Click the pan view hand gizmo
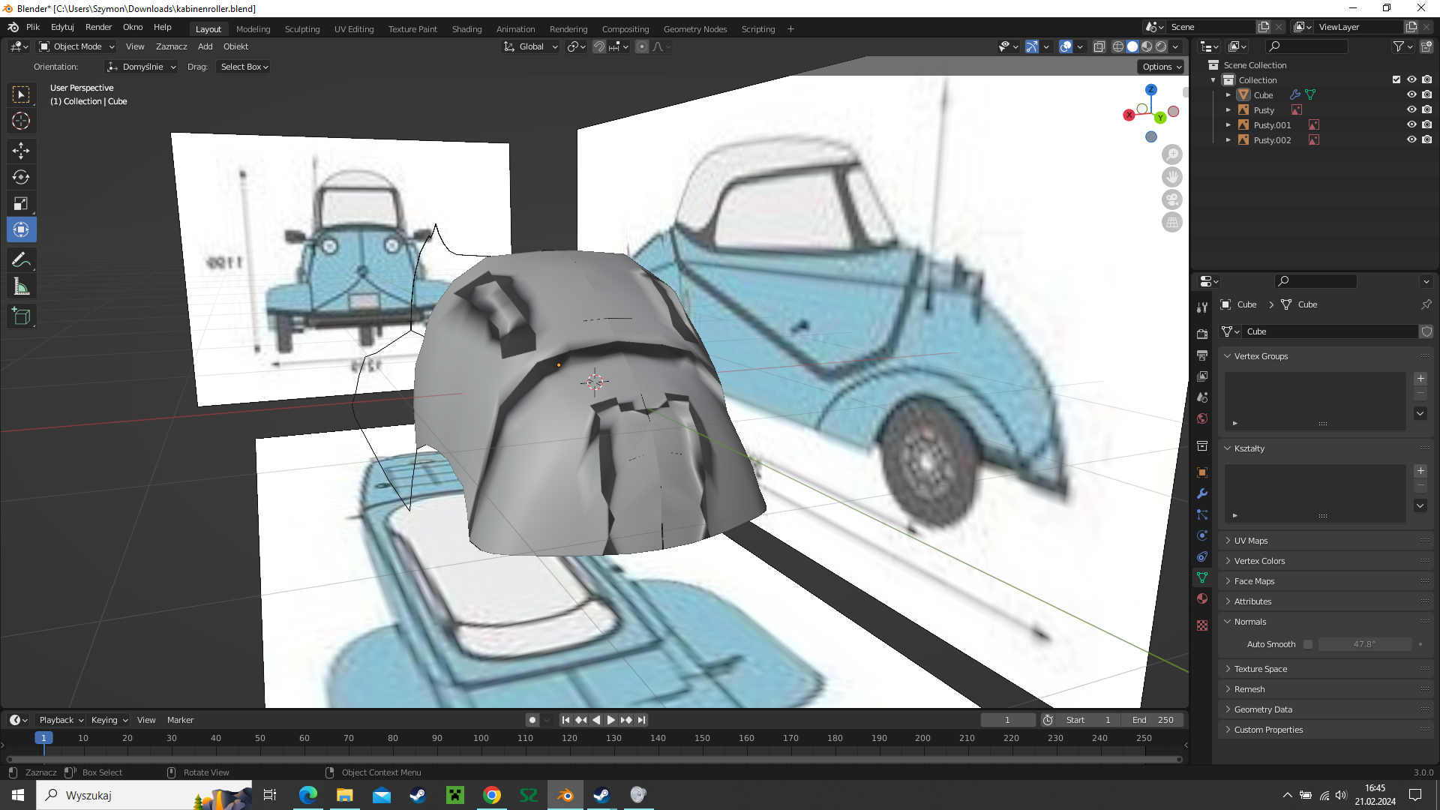1440x810 pixels. [x=1171, y=177]
